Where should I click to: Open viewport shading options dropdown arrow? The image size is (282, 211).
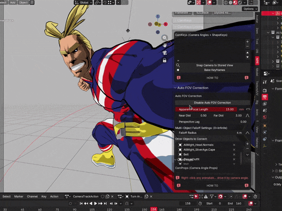(x=244, y=3)
